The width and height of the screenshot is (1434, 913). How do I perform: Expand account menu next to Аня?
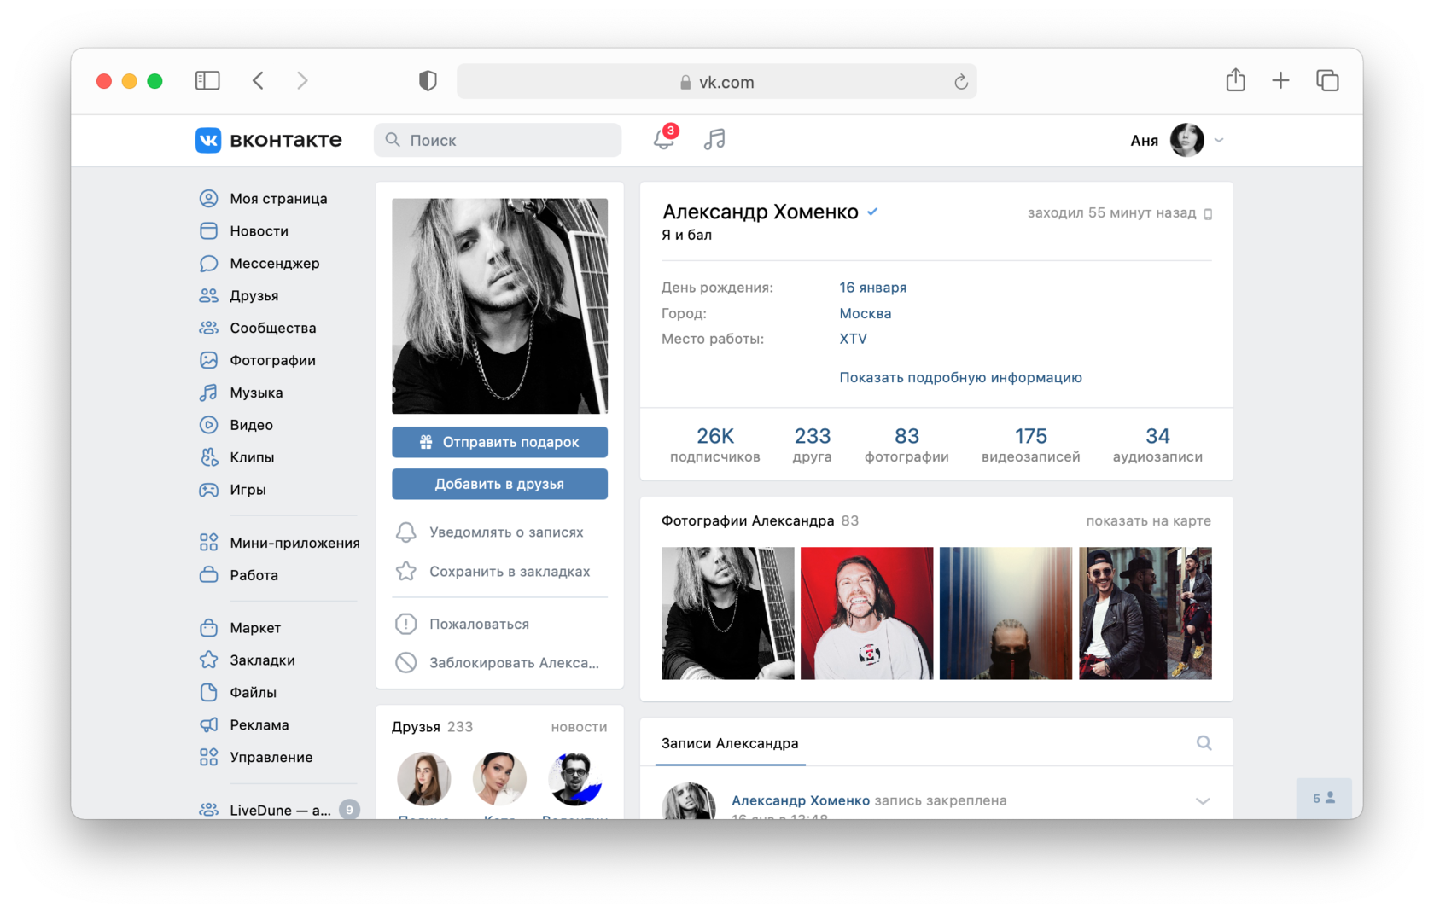[x=1219, y=141]
